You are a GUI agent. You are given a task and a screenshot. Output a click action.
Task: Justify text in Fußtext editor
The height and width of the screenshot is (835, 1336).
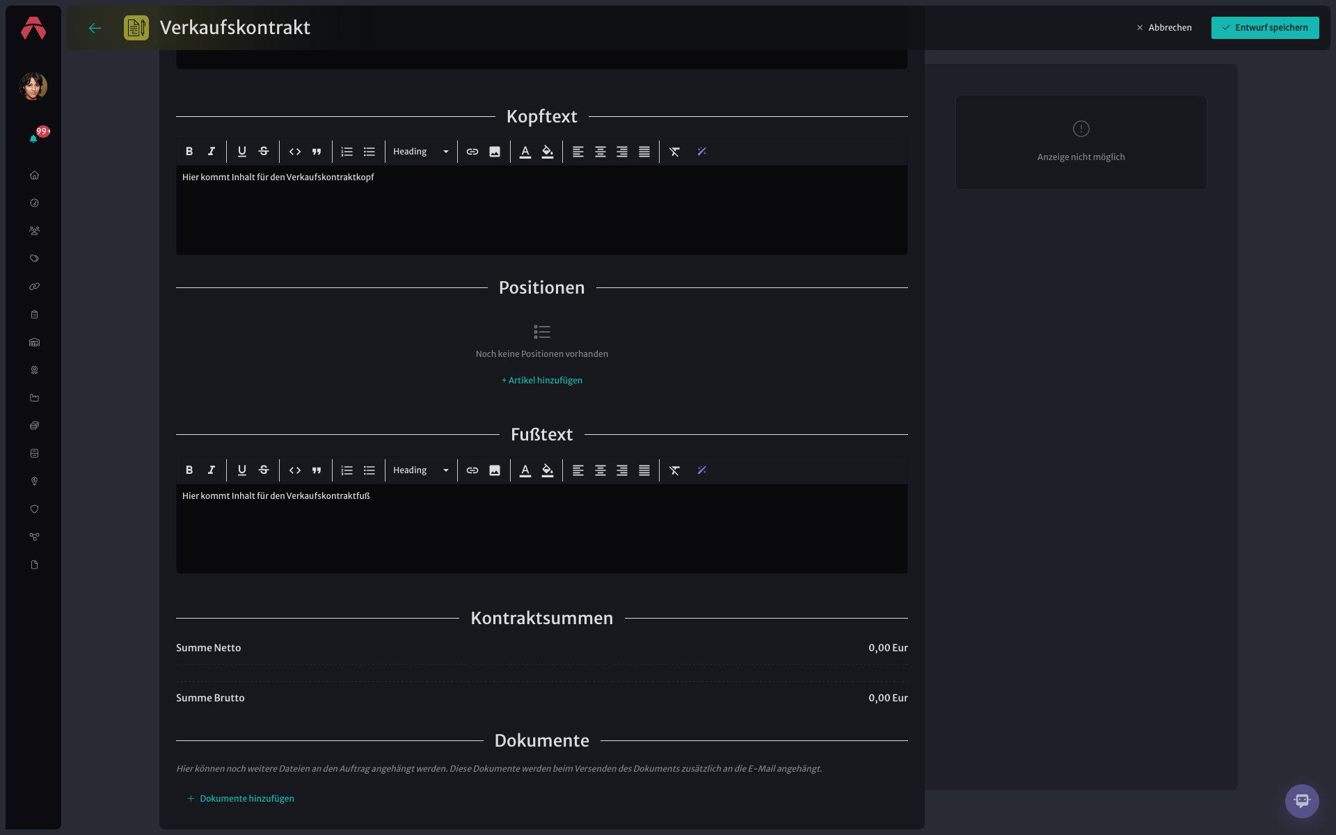pyautogui.click(x=644, y=470)
